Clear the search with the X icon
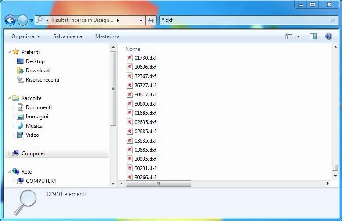342x221 pixels. pyautogui.click(x=333, y=21)
